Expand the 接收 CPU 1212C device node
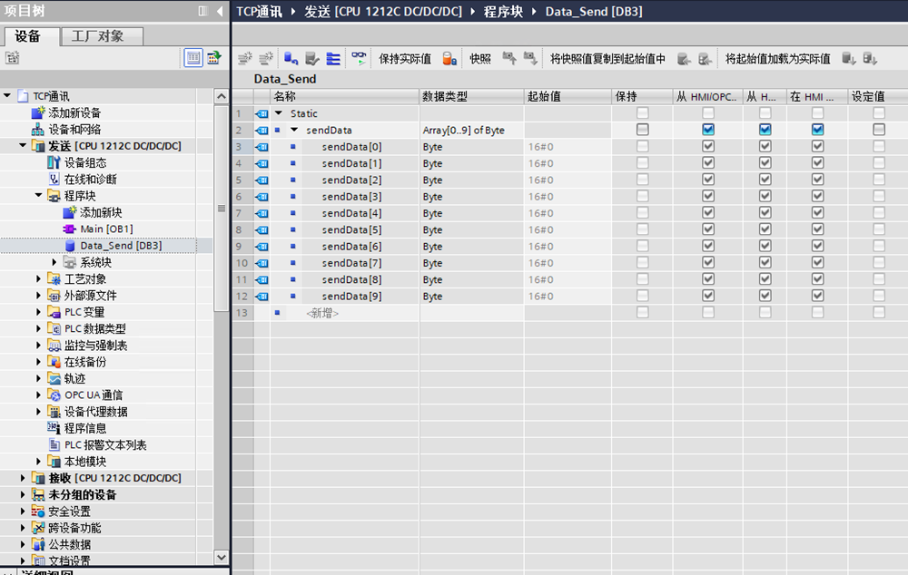Screen dimensions: 908x575 tap(24, 478)
